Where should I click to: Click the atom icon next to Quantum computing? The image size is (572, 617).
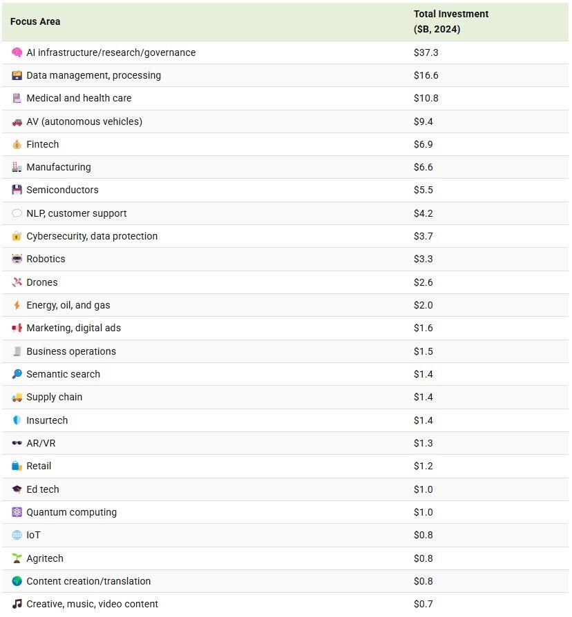point(17,512)
